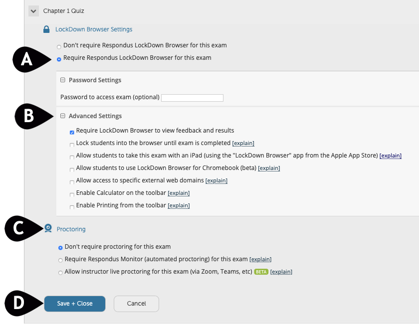Enable Calculator on the toolbar checkbox

coord(72,194)
